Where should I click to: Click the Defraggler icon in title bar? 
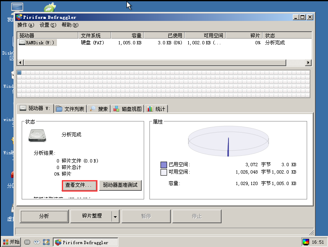[19, 17]
